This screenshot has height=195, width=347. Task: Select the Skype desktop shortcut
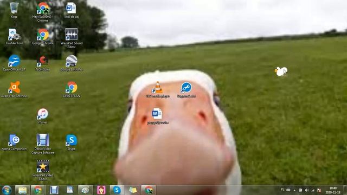click(x=71, y=142)
